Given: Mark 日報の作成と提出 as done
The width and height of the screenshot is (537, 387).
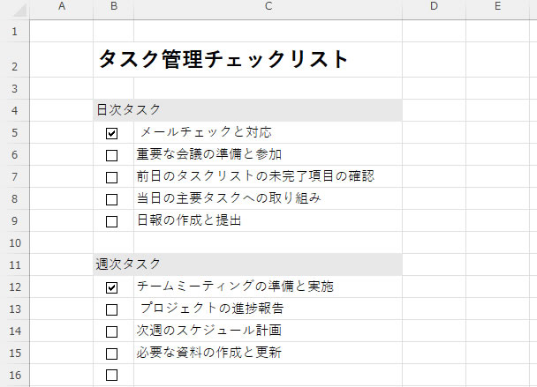Looking at the screenshot, I should pyautogui.click(x=111, y=222).
